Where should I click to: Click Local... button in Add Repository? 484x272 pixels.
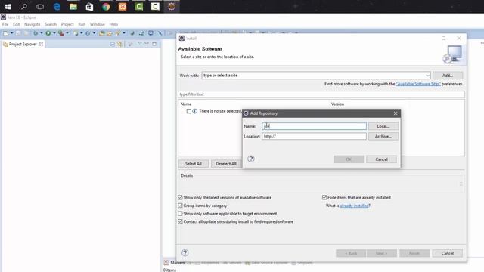[x=383, y=126]
